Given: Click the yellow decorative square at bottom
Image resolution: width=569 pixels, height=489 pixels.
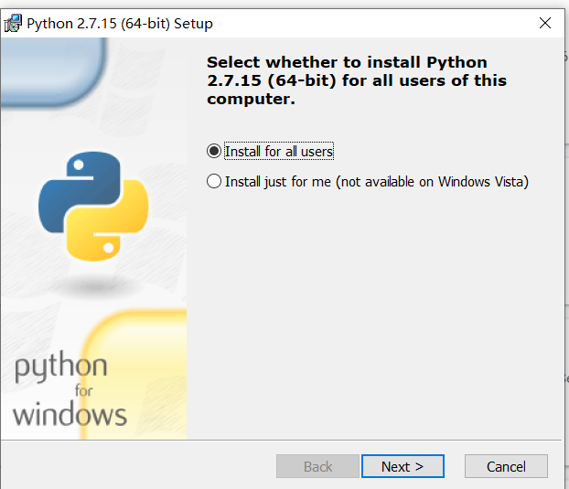Looking at the screenshot, I should 137,366.
